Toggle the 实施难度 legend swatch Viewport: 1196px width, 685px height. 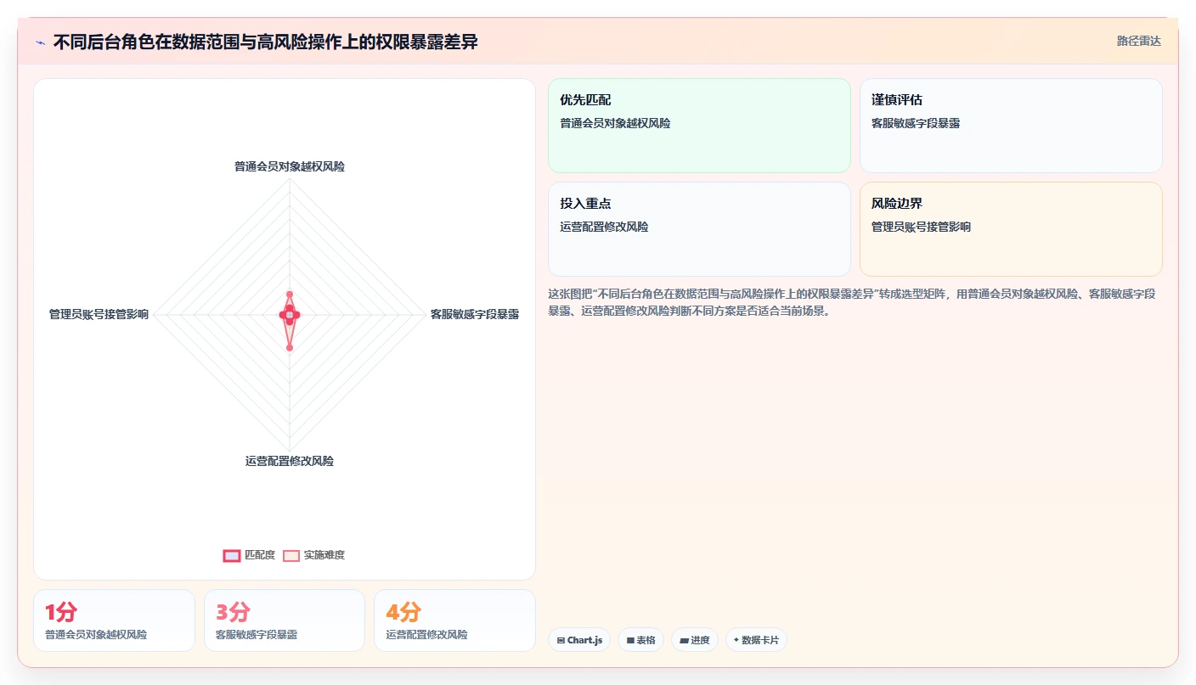(291, 555)
